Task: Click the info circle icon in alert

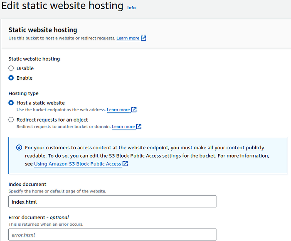Action: (19, 147)
